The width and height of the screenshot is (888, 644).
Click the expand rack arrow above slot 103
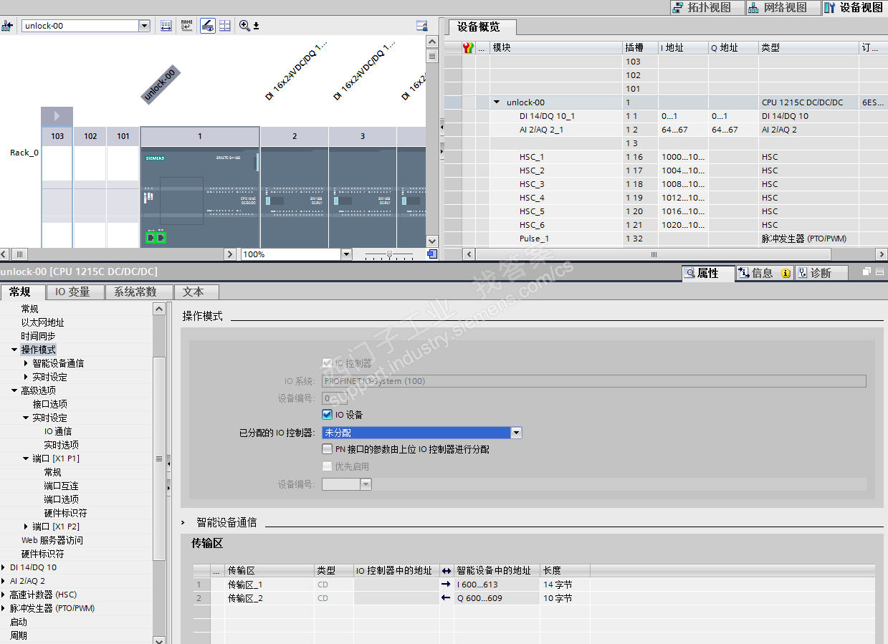point(57,116)
